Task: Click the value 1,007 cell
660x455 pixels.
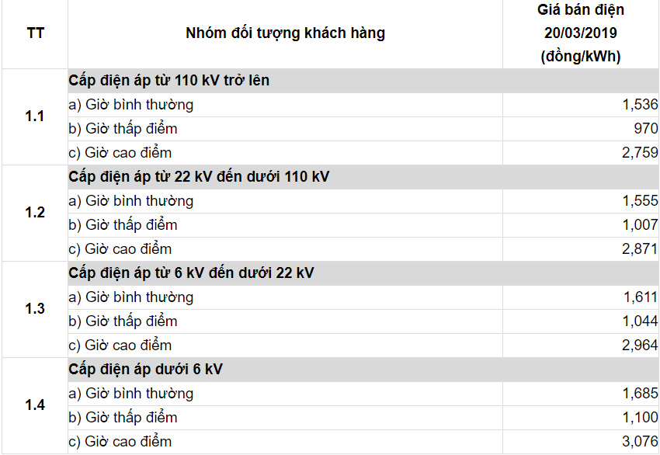Action: (581, 225)
